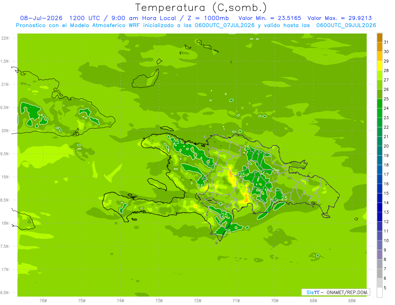Click the yellow swatch between 28 and 29
Image resolution: width=395 pixels, height=305 pixels.
pyautogui.click(x=380, y=66)
